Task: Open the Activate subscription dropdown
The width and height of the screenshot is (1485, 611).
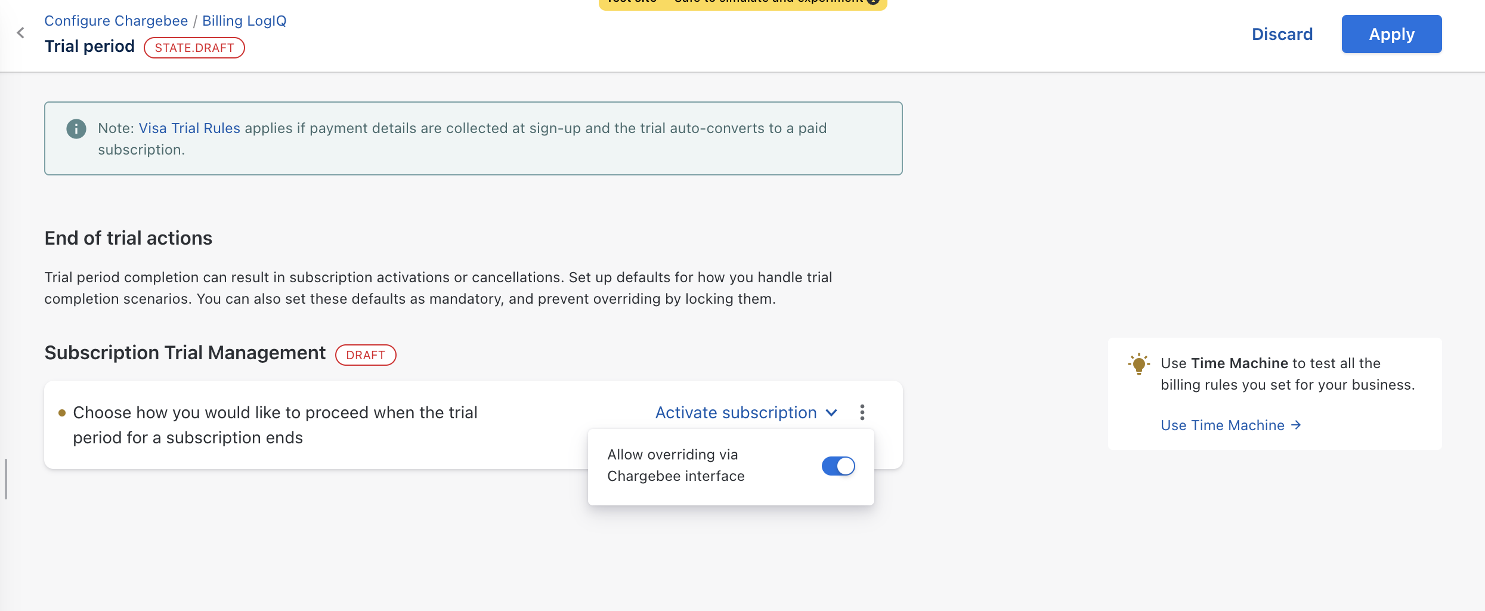Action: click(x=746, y=413)
